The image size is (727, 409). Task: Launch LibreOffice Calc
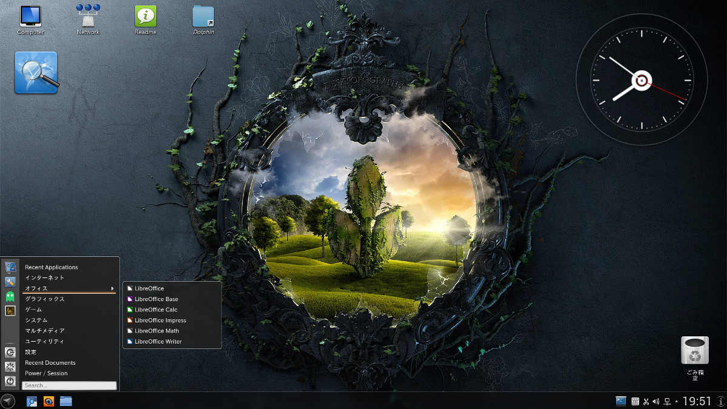172,310
